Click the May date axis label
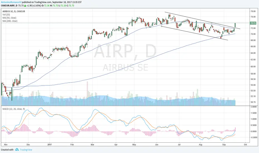Screen dimensions: 259x153 [x=134, y=145]
